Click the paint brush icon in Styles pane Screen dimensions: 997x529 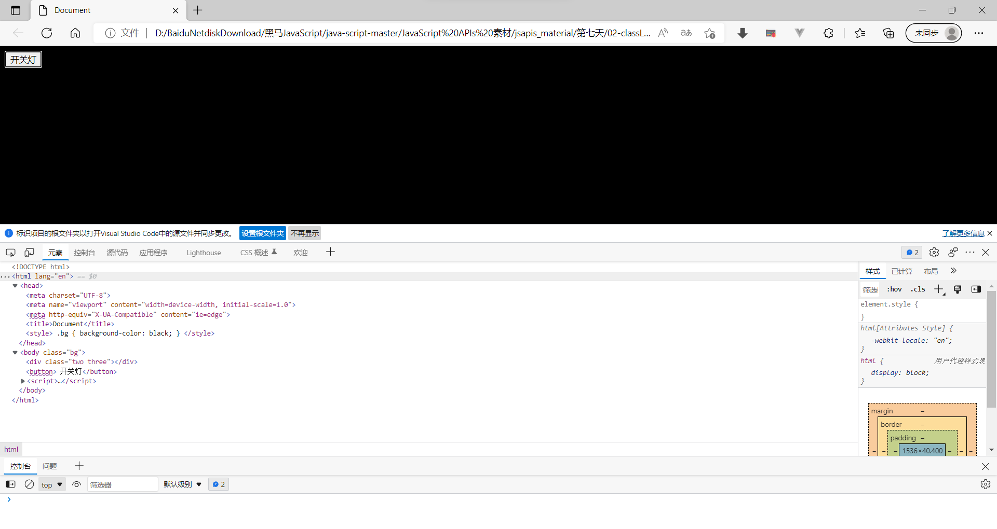pyautogui.click(x=958, y=289)
